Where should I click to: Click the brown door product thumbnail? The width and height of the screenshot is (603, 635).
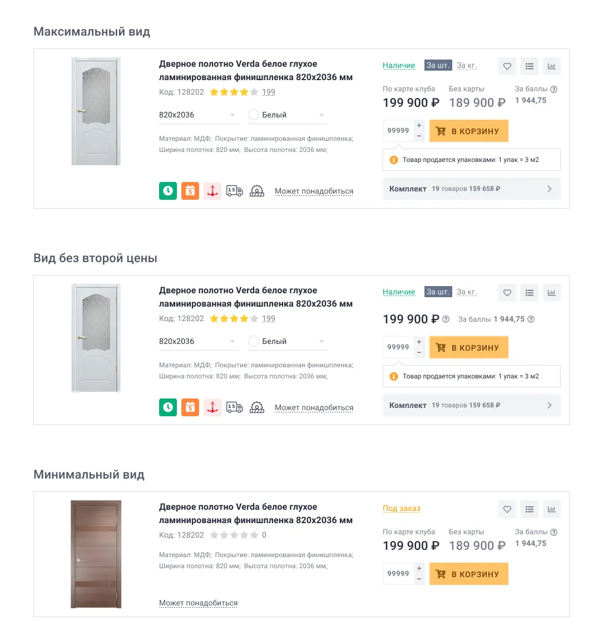click(x=96, y=554)
